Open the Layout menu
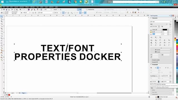Screen dimensions: 178x100 (16, 7)
